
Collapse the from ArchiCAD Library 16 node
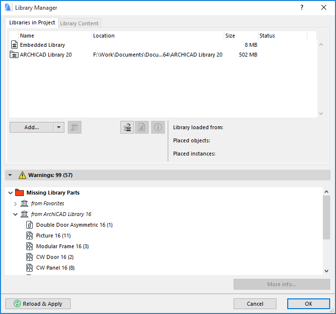(15, 214)
